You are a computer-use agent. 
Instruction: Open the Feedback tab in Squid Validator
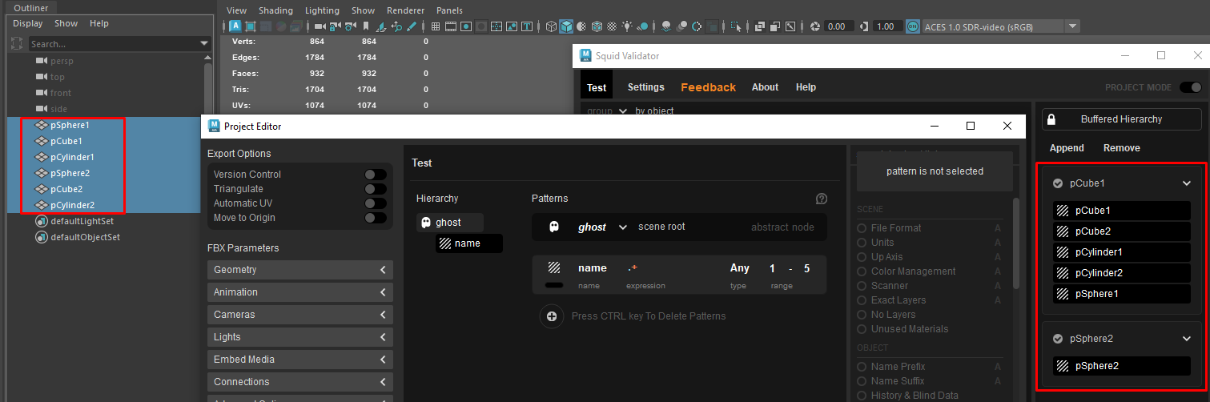click(708, 87)
